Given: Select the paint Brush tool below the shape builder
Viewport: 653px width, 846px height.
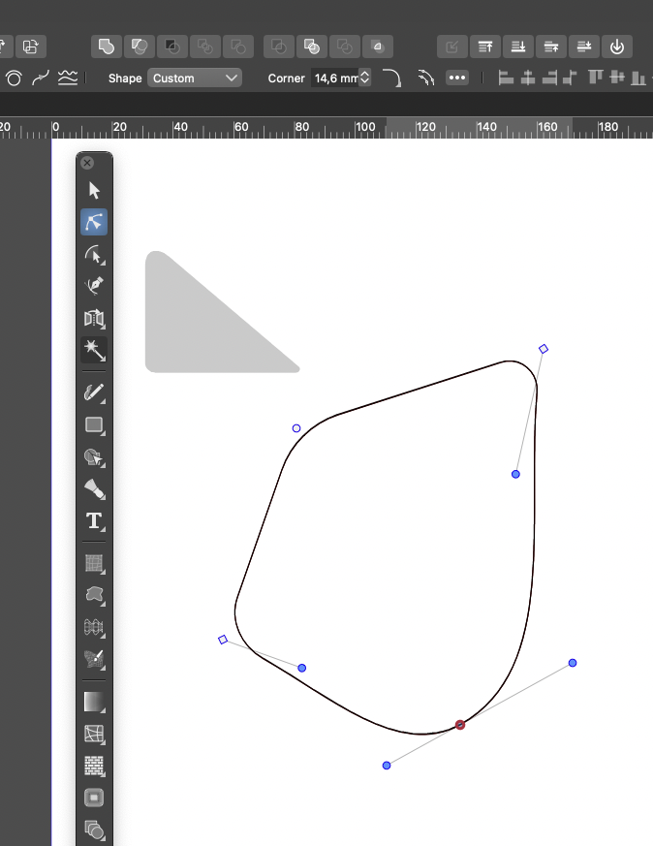Looking at the screenshot, I should (x=94, y=489).
